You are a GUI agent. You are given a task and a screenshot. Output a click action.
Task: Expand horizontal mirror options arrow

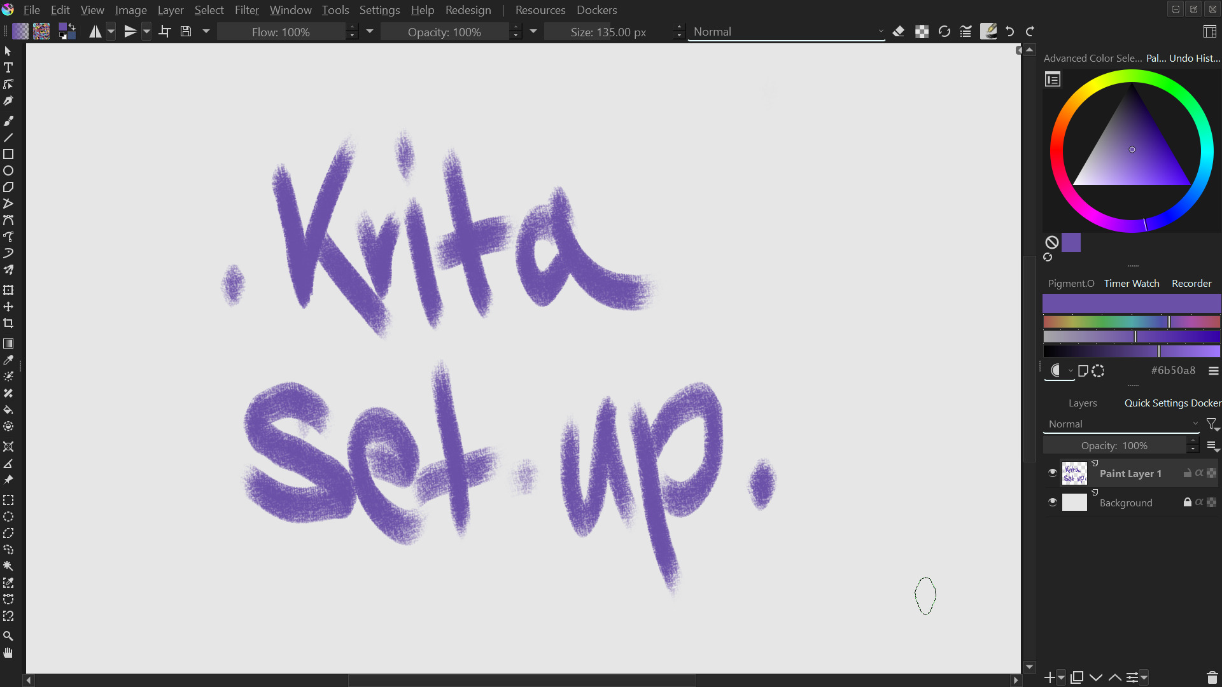[x=111, y=32]
